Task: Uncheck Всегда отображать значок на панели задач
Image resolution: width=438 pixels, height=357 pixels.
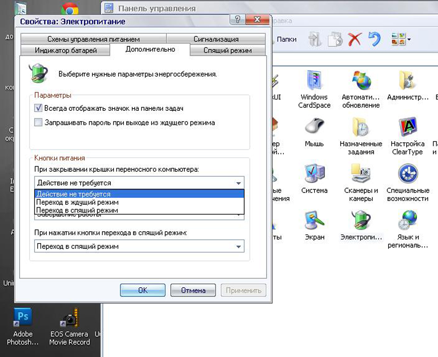Action: pos(38,108)
